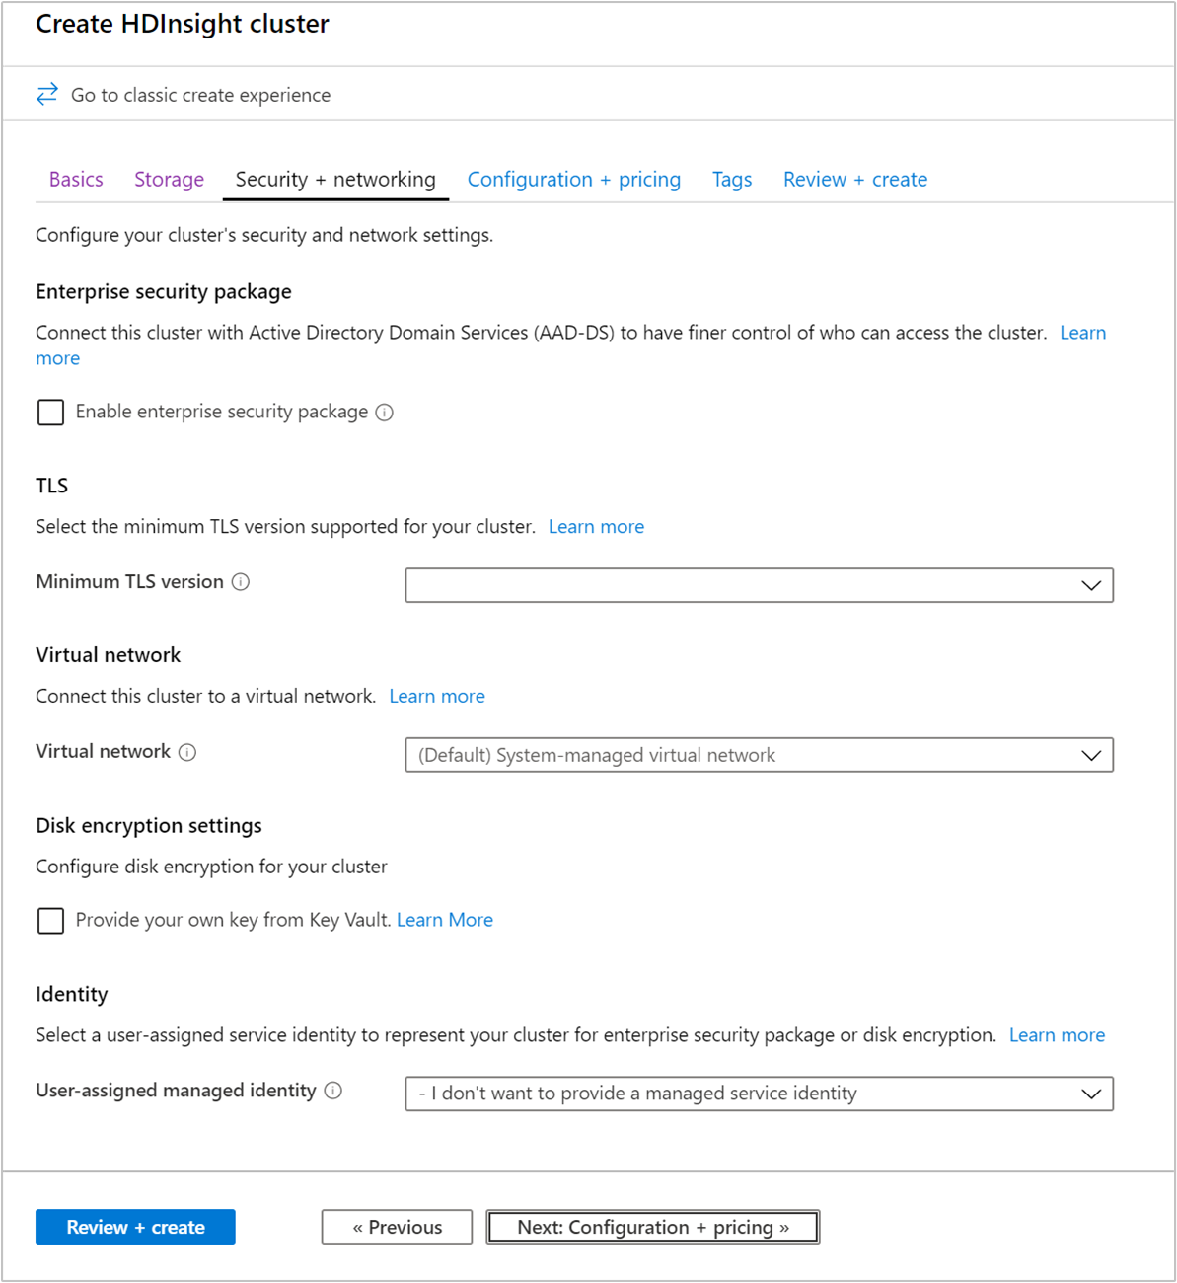Open Learn more link in TLS section
The width and height of the screenshot is (1177, 1283).
click(596, 527)
